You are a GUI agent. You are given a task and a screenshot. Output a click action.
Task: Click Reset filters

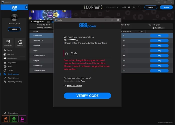click(158, 28)
